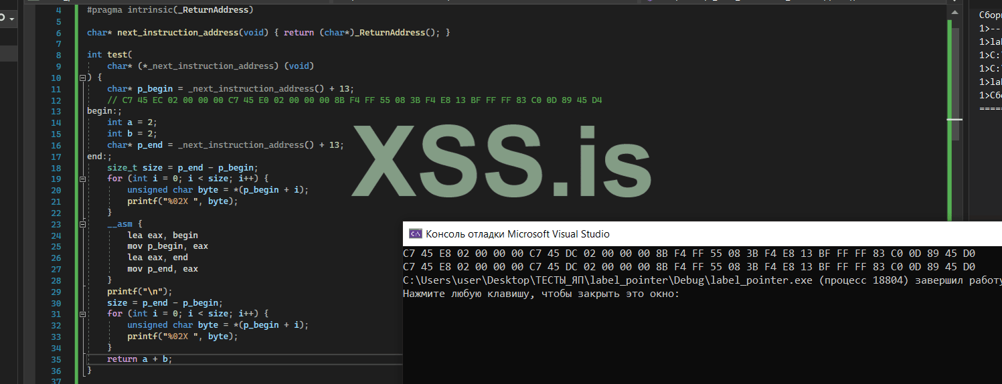Click the '#pragma intrinsic(_ReturnAddress)' line
Image resolution: width=1002 pixels, height=384 pixels.
pyautogui.click(x=170, y=10)
